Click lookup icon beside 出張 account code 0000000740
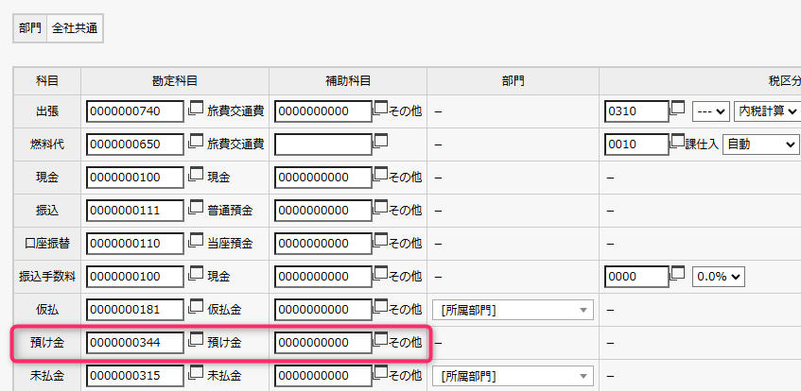This screenshot has width=801, height=391. click(x=196, y=109)
